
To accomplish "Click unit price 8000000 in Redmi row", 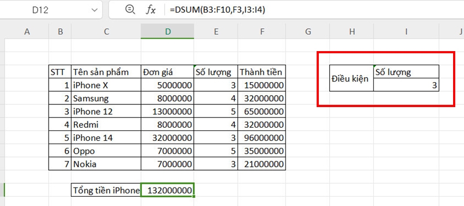I will (168, 124).
